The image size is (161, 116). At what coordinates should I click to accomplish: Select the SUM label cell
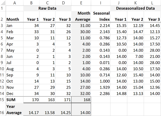point(15,100)
